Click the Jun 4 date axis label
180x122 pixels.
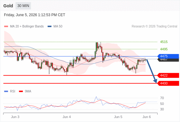(67, 117)
